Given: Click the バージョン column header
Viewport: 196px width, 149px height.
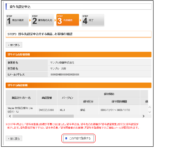Looking at the screenshot, I should 68,98.
